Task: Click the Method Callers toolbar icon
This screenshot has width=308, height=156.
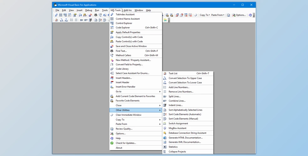Action: click(100, 15)
